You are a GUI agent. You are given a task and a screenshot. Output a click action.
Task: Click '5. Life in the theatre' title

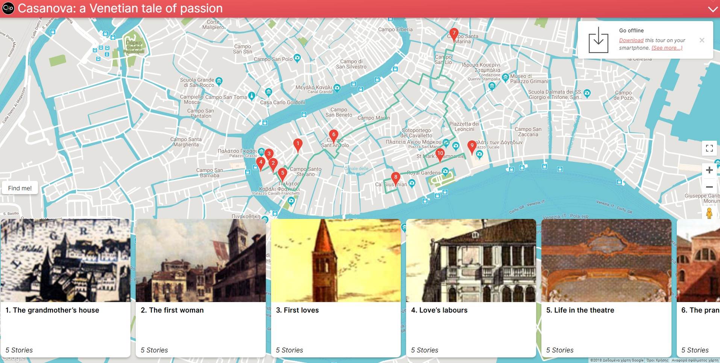(580, 310)
